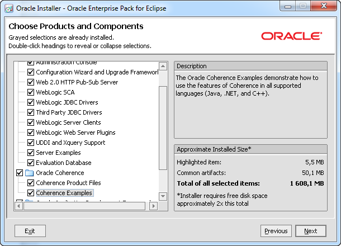Close the Oracle Installer window
The image size is (341, 246).
click(x=324, y=6)
